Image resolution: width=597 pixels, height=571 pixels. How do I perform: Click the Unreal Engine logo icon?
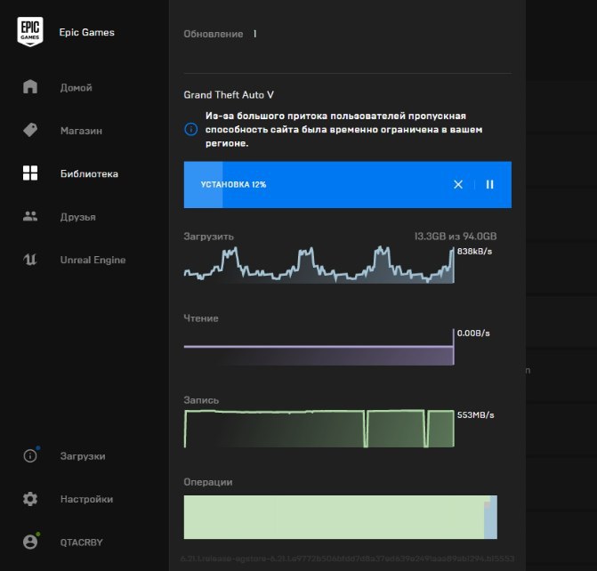(30, 260)
